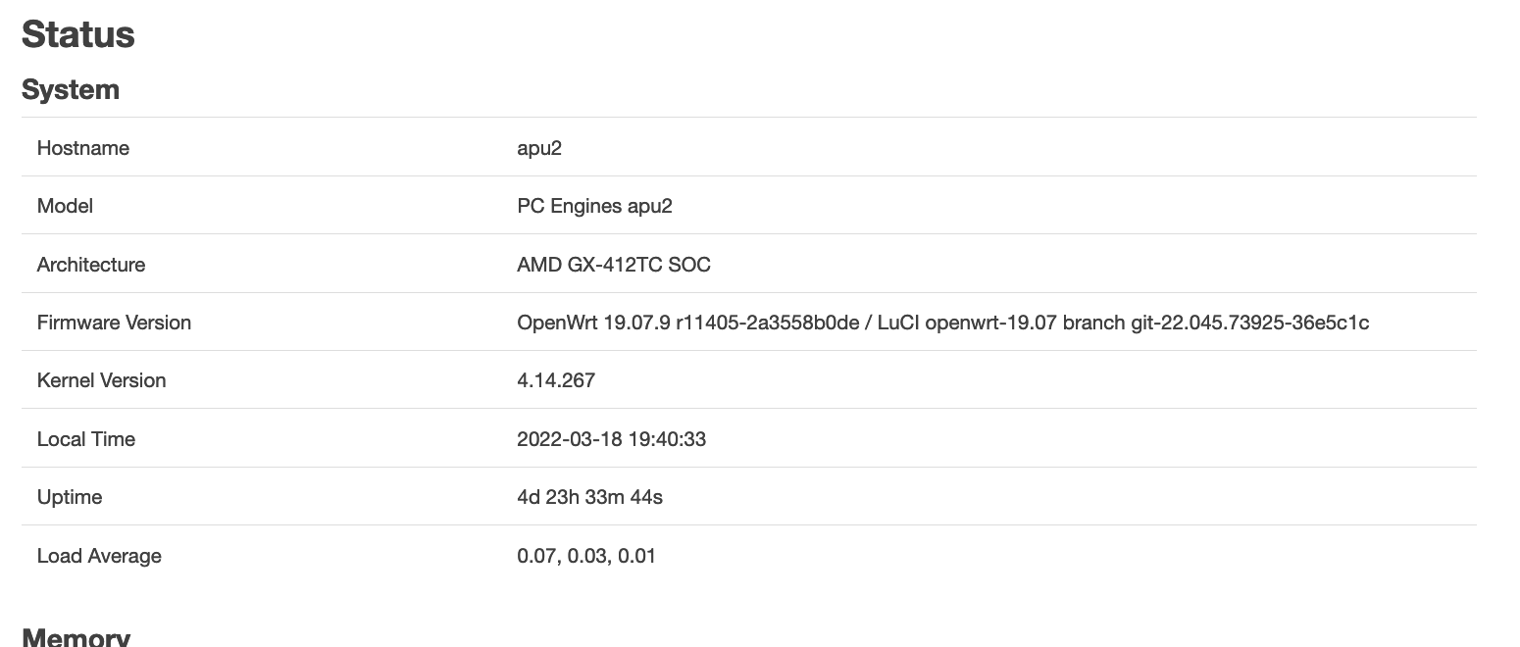Image resolution: width=1520 pixels, height=647 pixels.
Task: Click the Memory section heading
Action: 76,637
